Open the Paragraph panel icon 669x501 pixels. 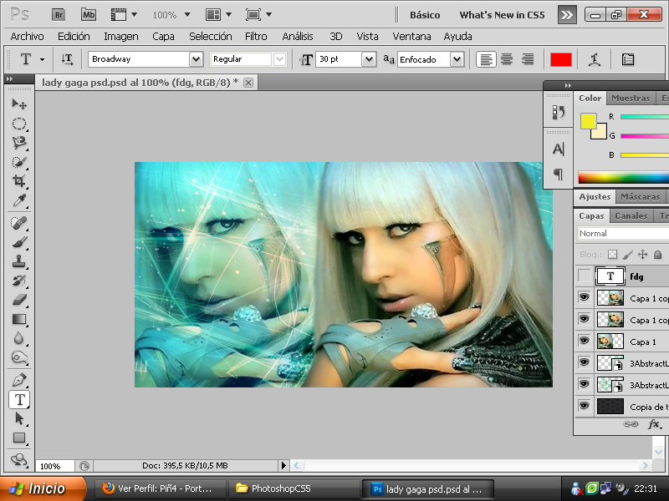(558, 174)
